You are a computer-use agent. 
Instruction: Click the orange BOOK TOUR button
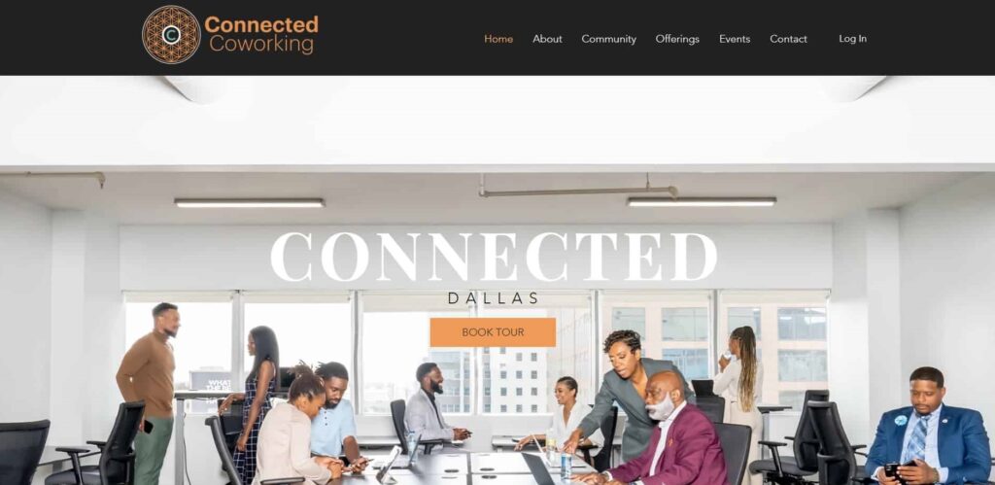(x=493, y=332)
